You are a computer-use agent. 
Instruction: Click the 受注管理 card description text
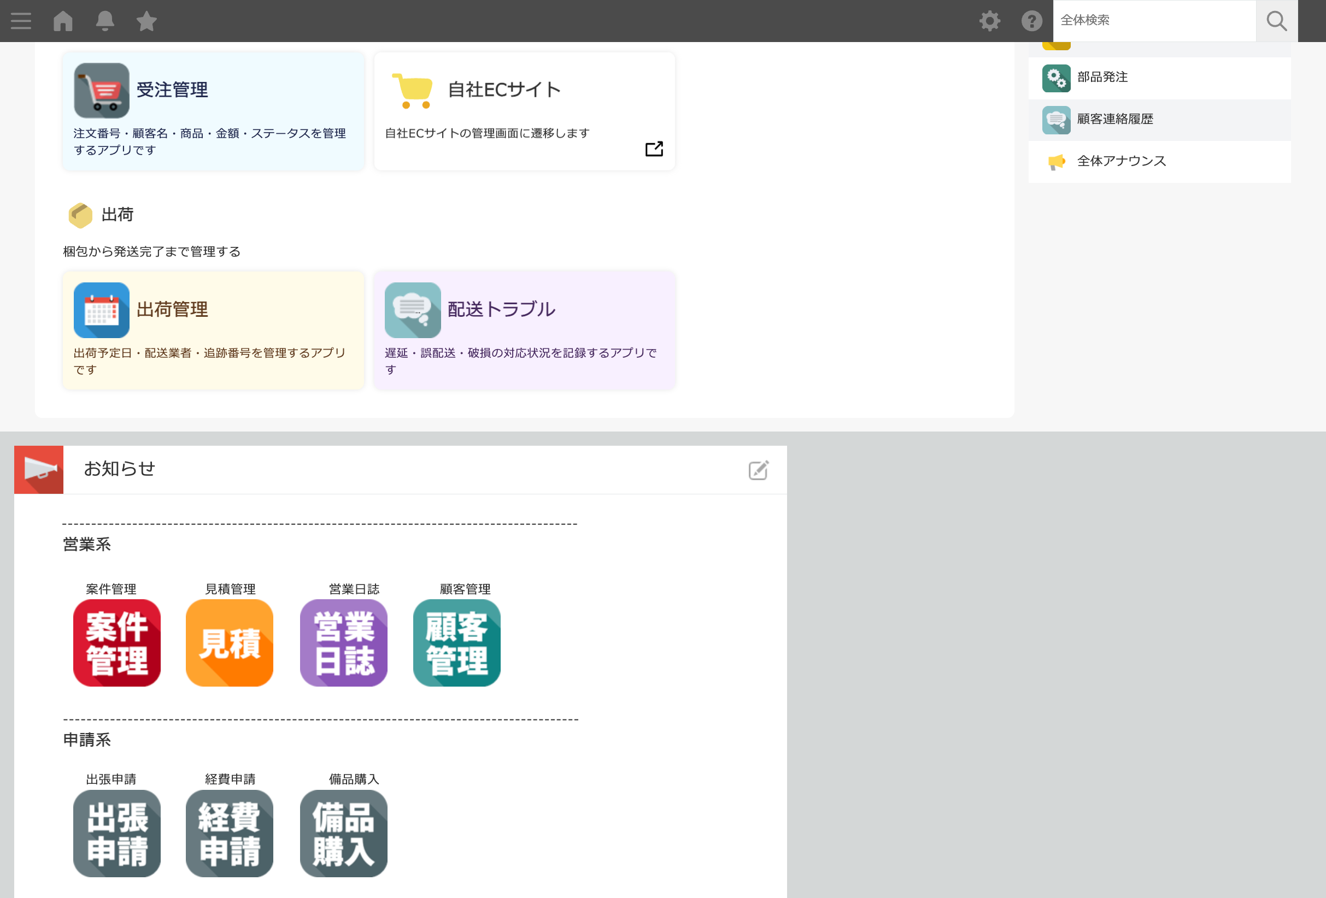coord(209,141)
